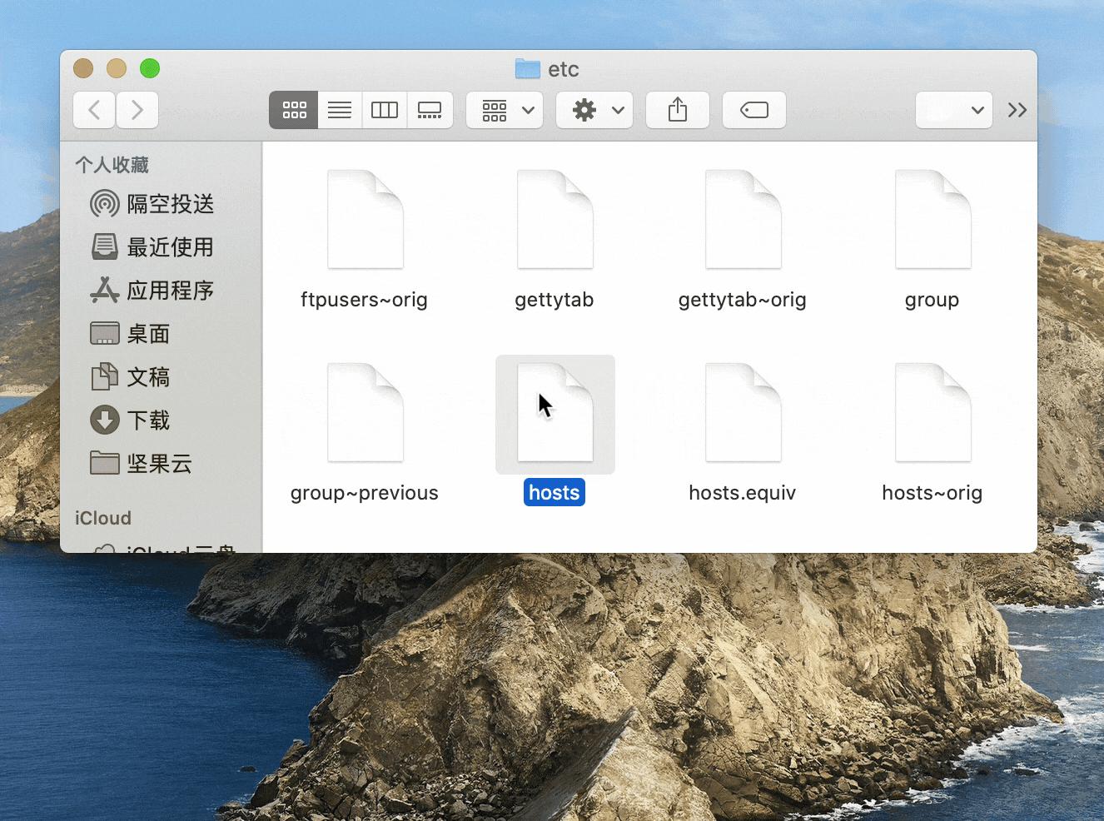Open the item grouping dropdown
1104x821 pixels.
[505, 109]
